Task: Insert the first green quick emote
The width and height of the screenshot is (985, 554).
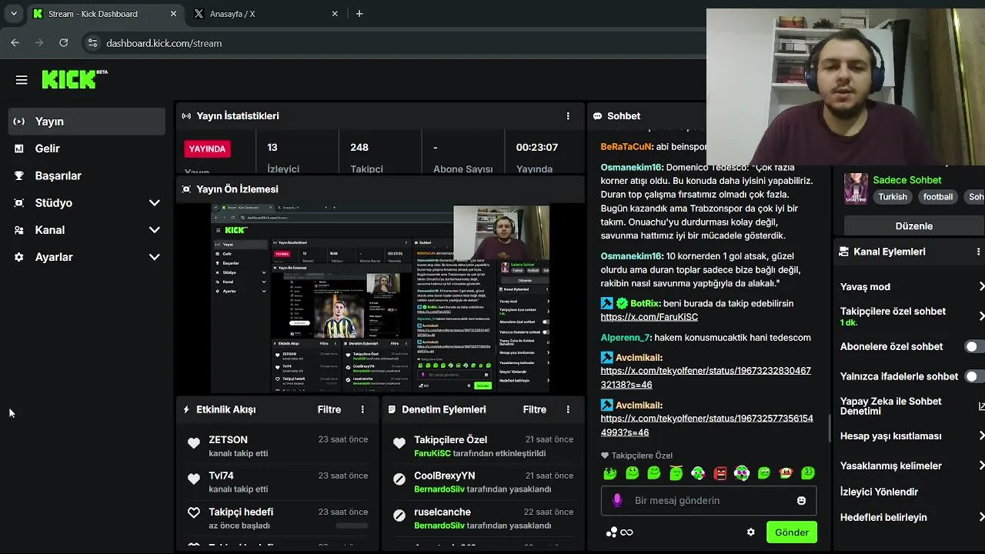Action: coord(609,473)
